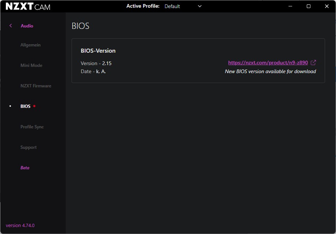Maximize the NZXT CAM window
Image resolution: width=336 pixels, height=234 pixels.
click(308, 6)
